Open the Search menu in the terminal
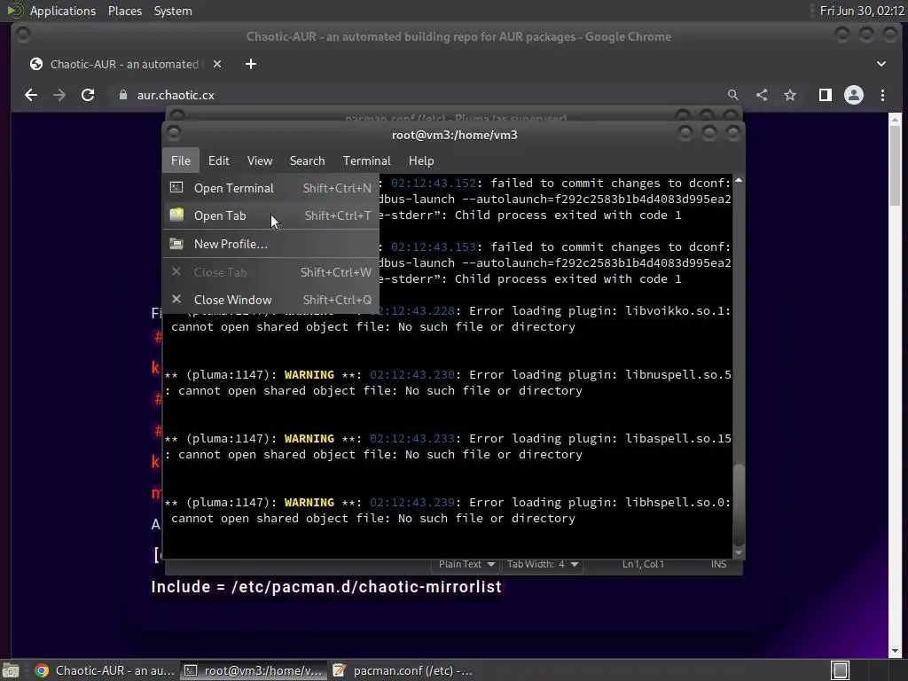908x681 pixels. pos(307,161)
